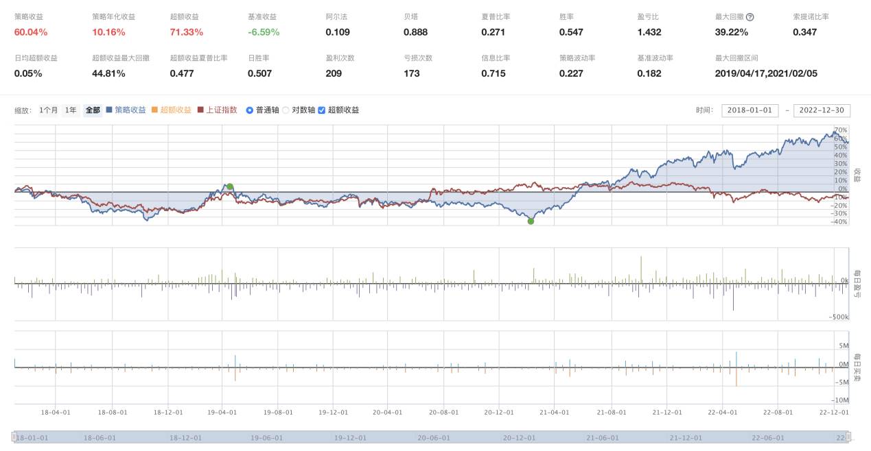Toggle the 超额收益 legend label

click(x=176, y=110)
